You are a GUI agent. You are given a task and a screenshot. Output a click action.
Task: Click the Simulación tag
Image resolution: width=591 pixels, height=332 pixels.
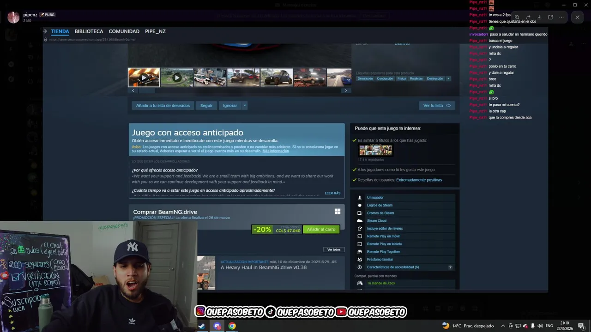365,78
